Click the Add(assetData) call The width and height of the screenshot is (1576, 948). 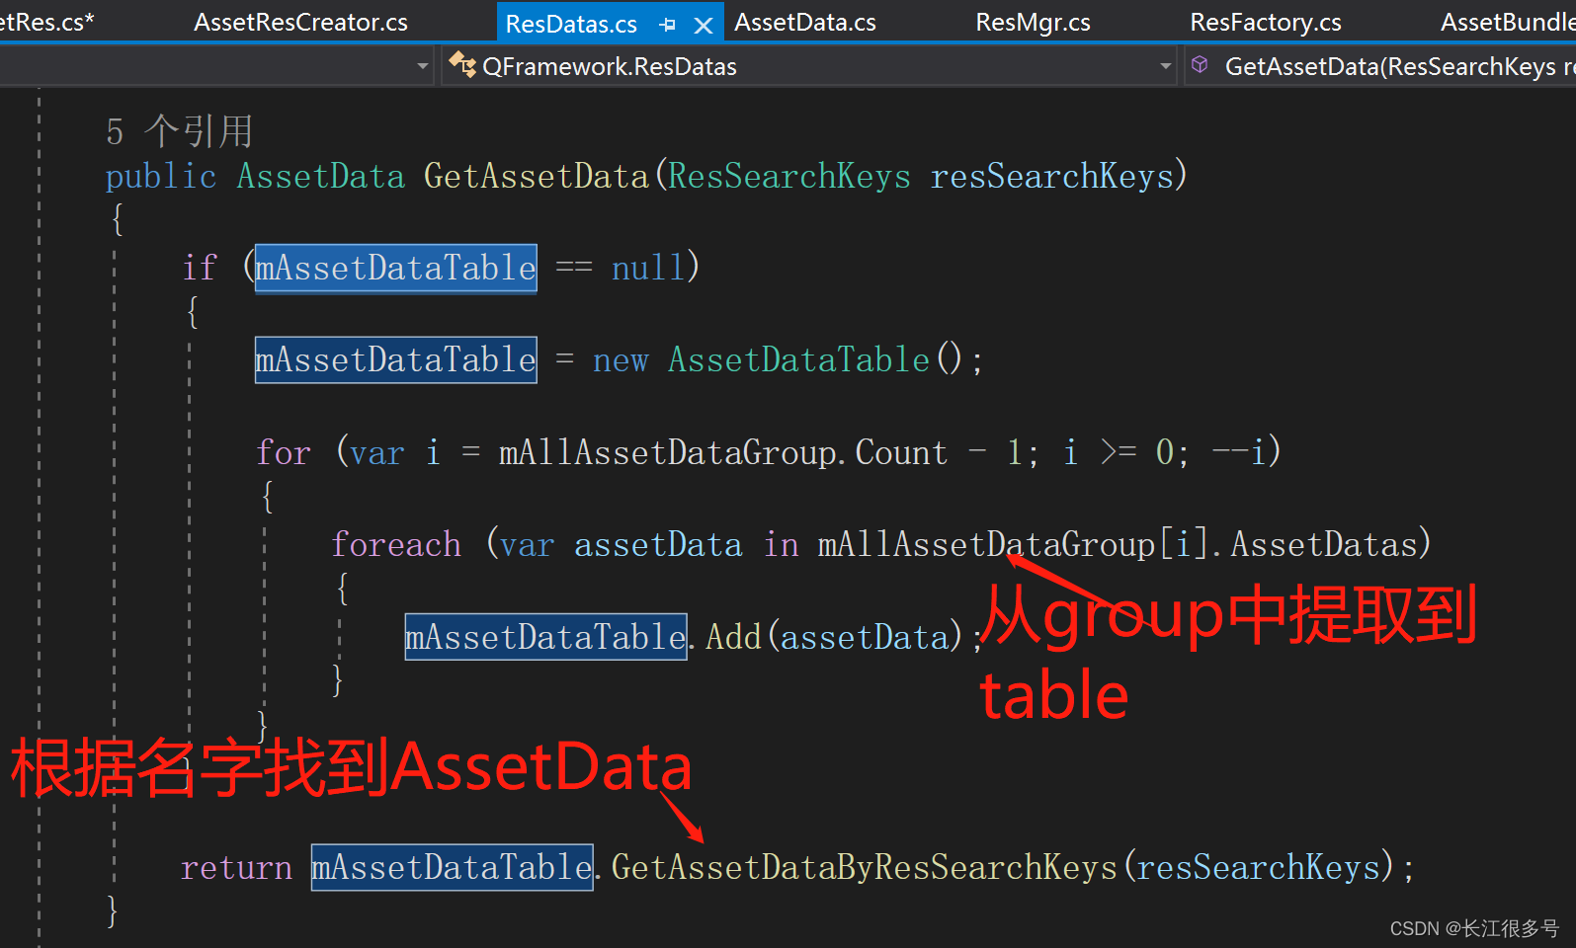coord(833,637)
